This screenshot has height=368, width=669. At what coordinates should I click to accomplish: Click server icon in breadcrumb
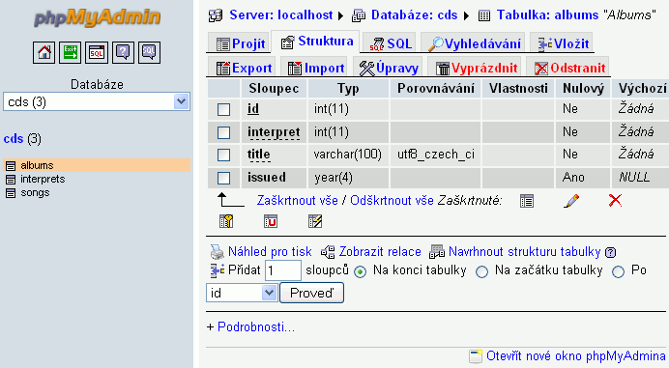point(216,15)
